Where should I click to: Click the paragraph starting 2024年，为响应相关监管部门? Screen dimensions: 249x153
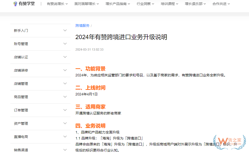tap(151, 75)
